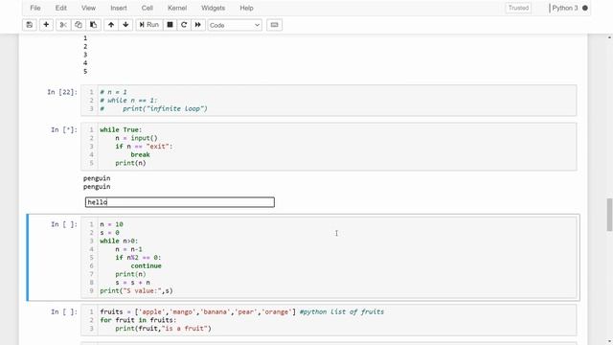Open the Edit menu

(x=60, y=8)
